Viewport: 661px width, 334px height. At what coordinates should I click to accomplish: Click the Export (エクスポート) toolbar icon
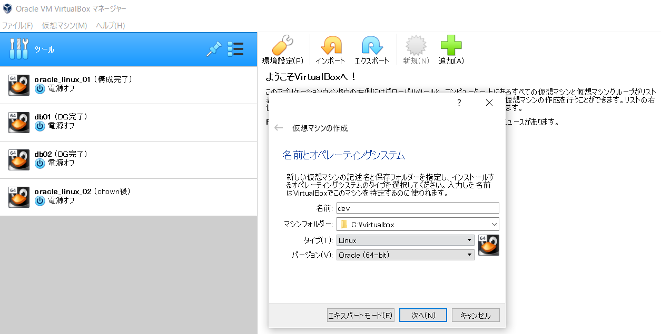(372, 45)
